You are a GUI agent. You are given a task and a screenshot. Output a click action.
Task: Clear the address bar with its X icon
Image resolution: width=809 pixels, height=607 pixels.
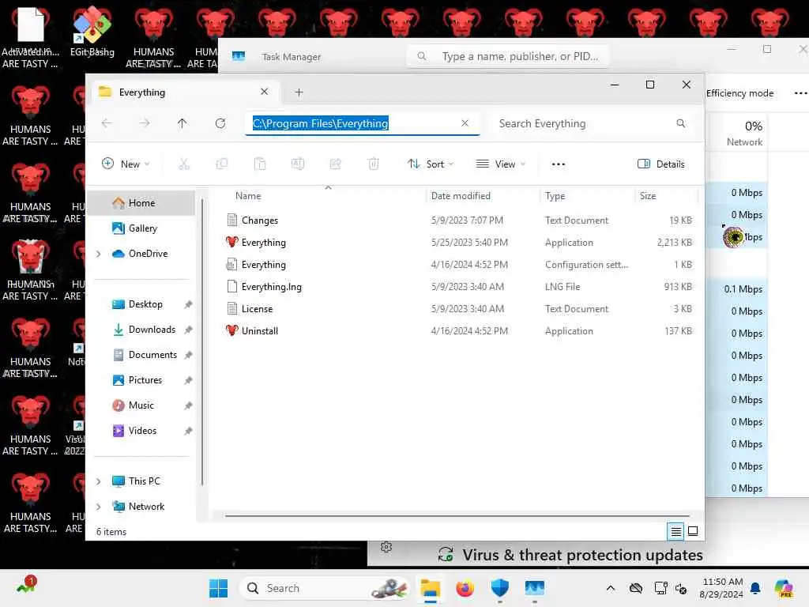pos(465,123)
